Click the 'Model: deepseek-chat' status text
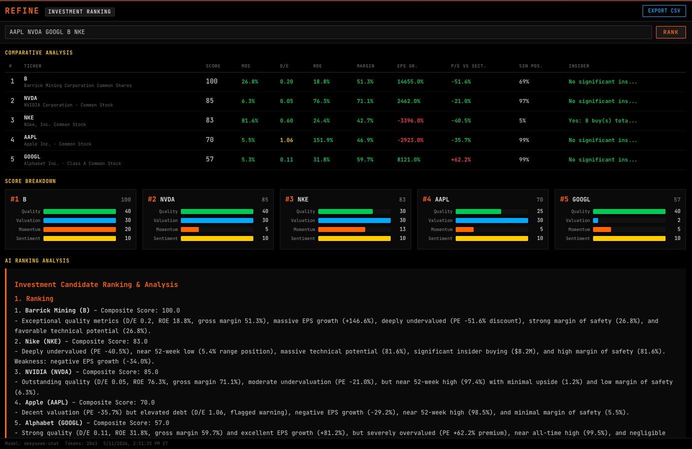This screenshot has height=449, width=692. pyautogui.click(x=32, y=443)
